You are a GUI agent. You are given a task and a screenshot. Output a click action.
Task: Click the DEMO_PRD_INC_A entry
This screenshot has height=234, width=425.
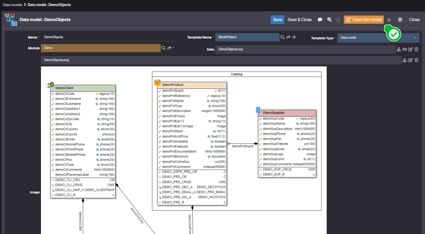click(192, 197)
